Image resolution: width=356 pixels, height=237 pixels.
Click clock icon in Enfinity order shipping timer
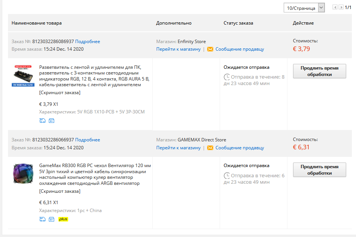(x=226, y=77)
